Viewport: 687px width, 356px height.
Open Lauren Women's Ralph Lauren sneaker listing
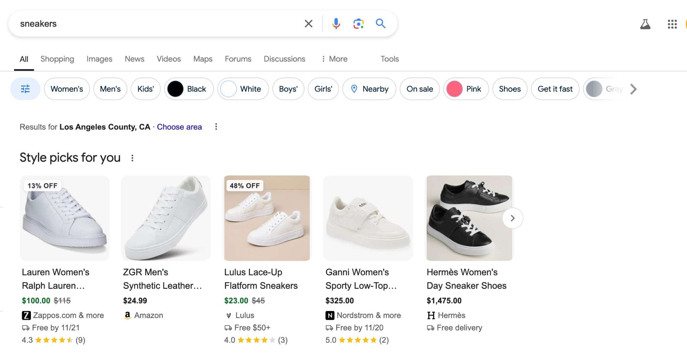coord(55,279)
